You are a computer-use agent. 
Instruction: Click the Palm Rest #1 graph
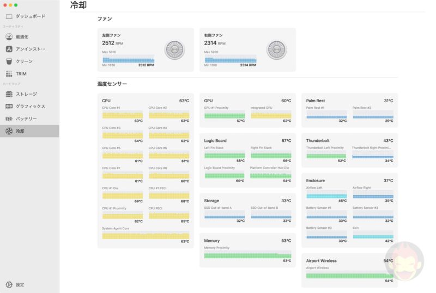[x=326, y=115]
